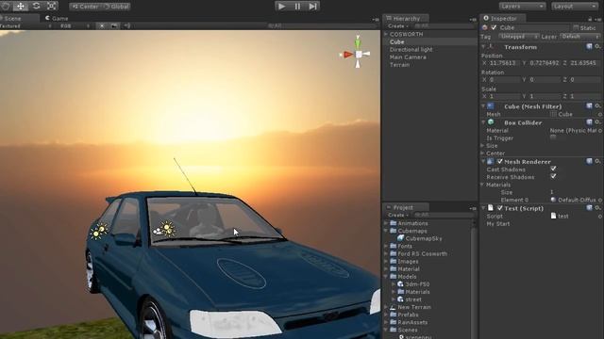Select the Hand tool in toolbar

click(x=6, y=7)
